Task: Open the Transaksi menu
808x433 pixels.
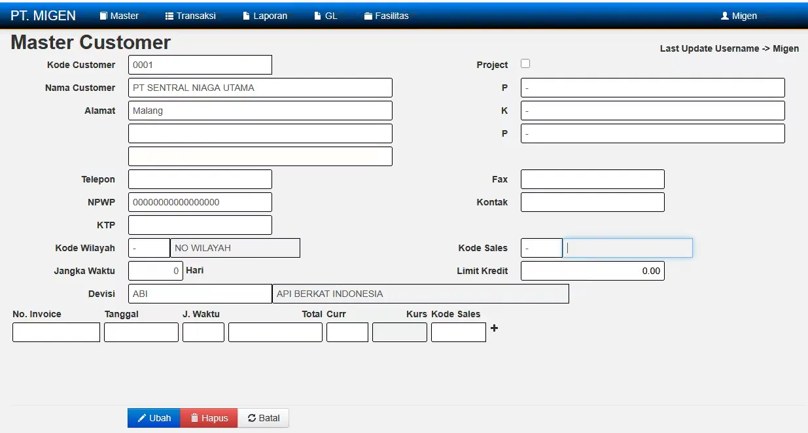Action: tap(190, 16)
